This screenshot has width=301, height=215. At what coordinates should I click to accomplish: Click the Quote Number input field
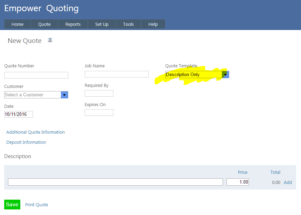[36, 75]
